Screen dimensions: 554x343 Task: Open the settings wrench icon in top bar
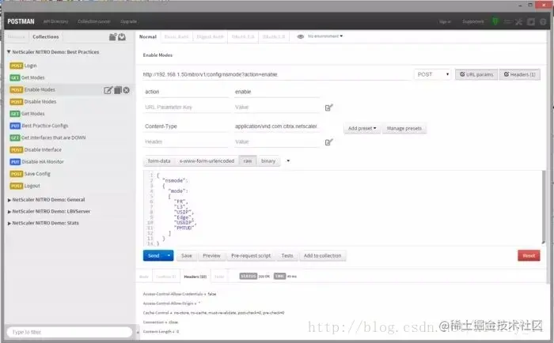(x=518, y=22)
